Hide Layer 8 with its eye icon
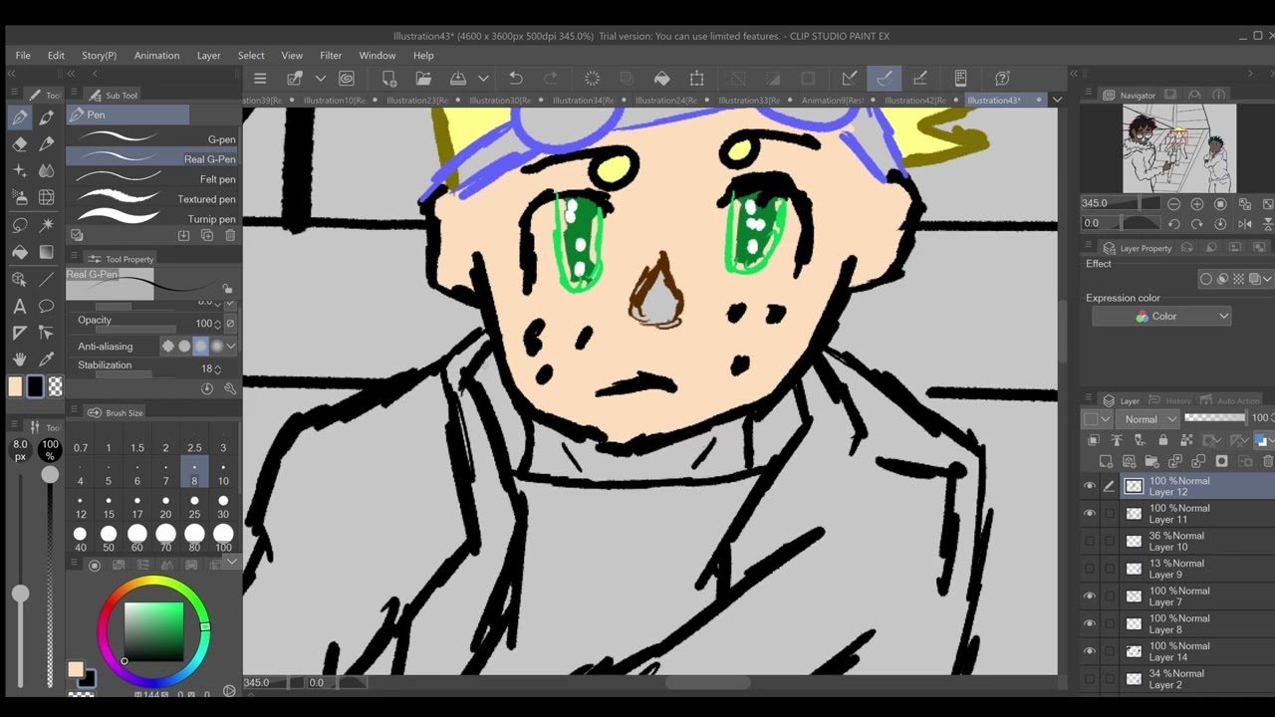This screenshot has height=717, width=1275. click(1090, 624)
